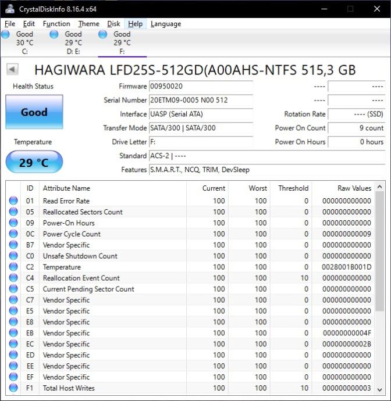Open the Function menu

coord(56,24)
